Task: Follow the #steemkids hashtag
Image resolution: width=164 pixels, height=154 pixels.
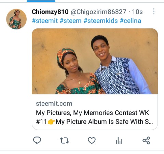Action: click(100, 21)
